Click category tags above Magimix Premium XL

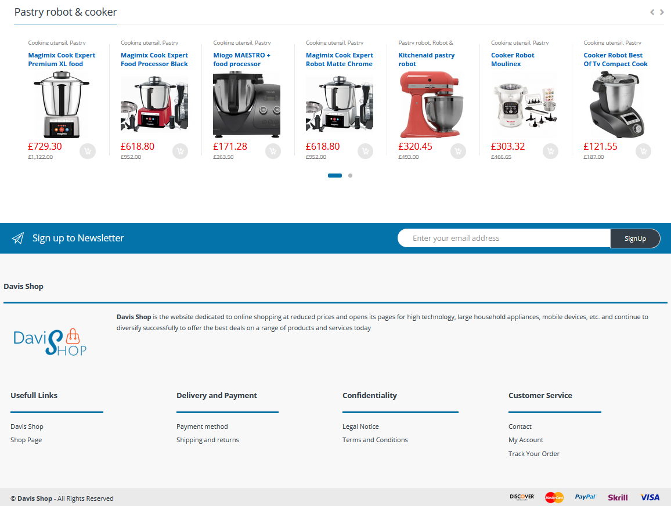(57, 43)
